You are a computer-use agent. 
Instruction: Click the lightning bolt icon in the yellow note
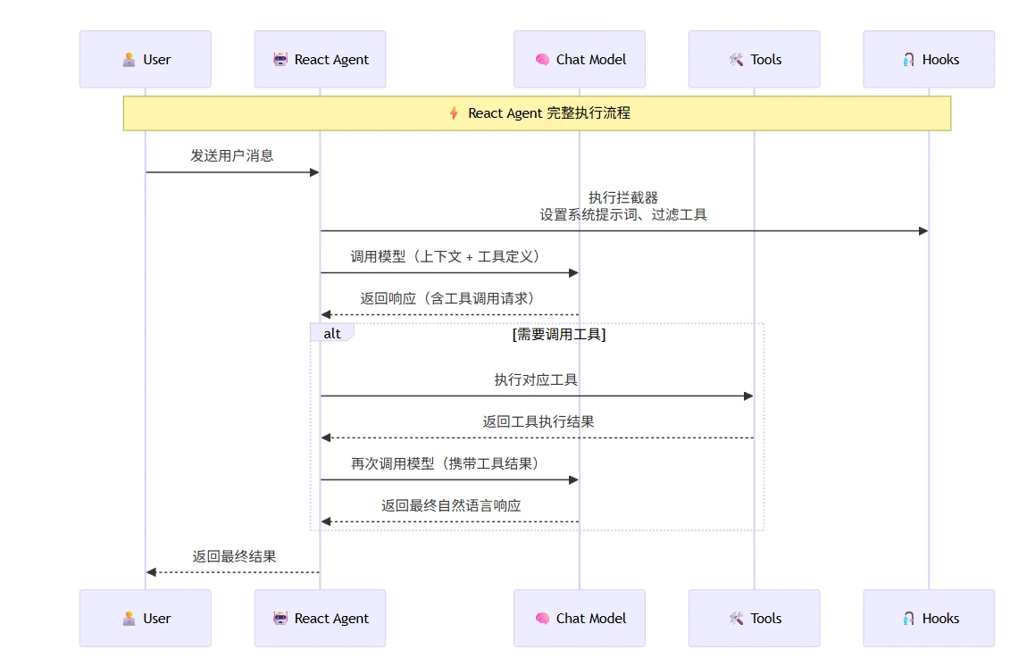454,113
